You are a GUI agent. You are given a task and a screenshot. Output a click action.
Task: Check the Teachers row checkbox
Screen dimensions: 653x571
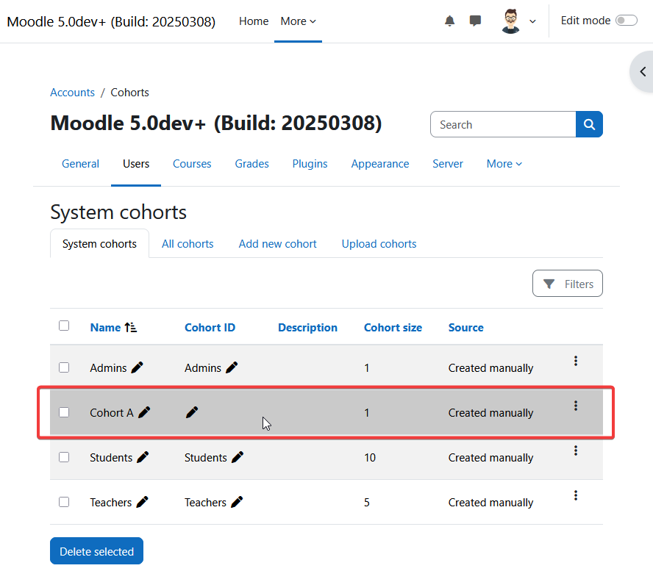[x=64, y=503]
